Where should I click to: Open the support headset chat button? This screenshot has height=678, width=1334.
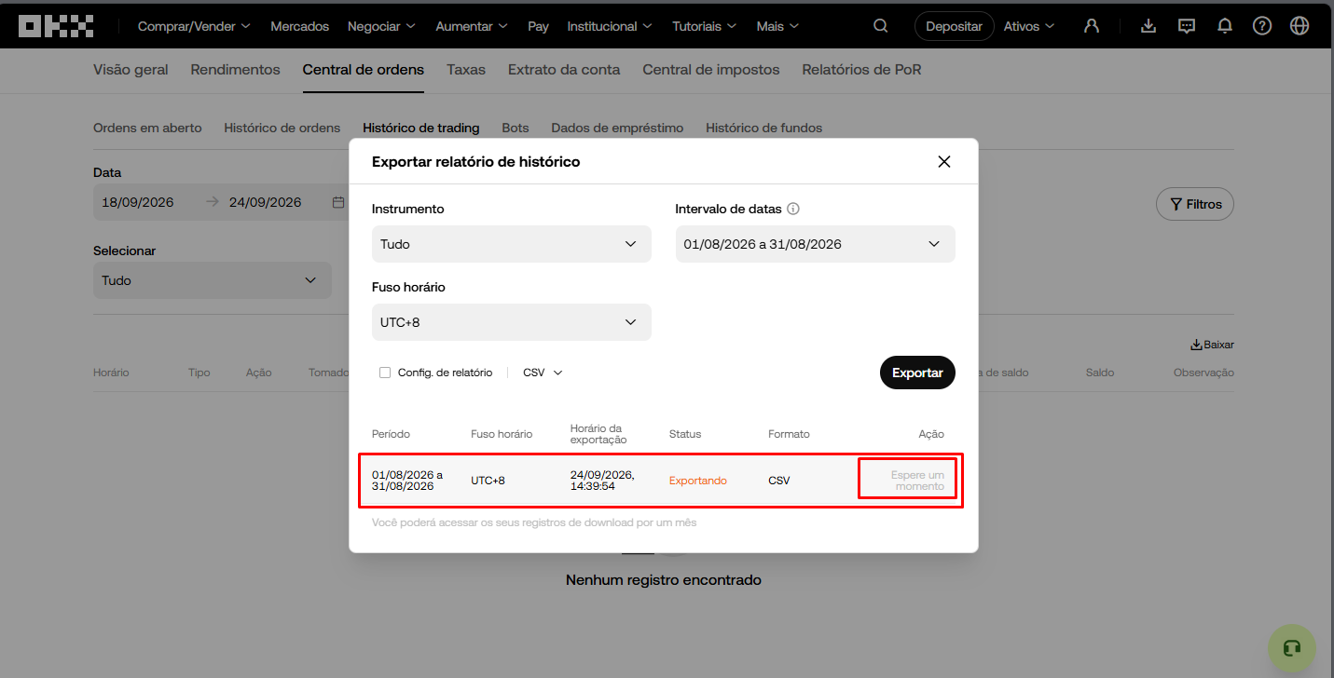click(1291, 648)
